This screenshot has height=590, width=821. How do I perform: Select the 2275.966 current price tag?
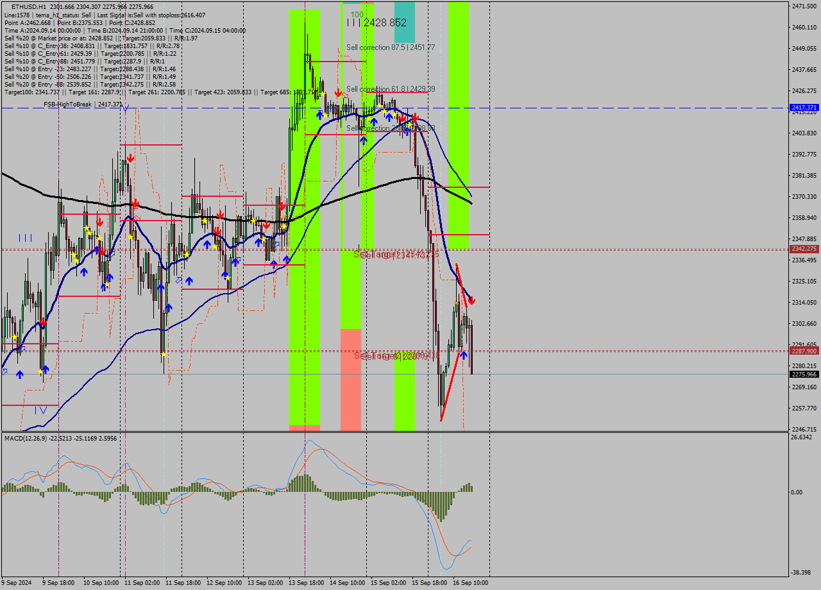tap(804, 375)
